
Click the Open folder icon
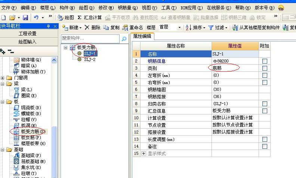pyautogui.click(x=12, y=18)
